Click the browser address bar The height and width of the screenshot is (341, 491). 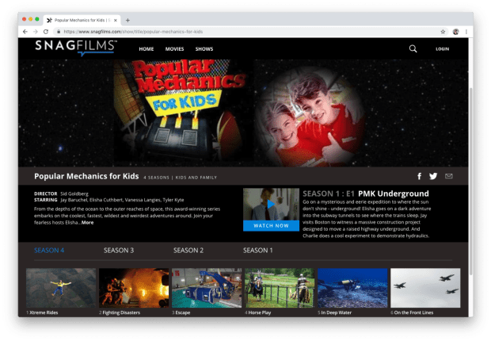[x=247, y=32]
